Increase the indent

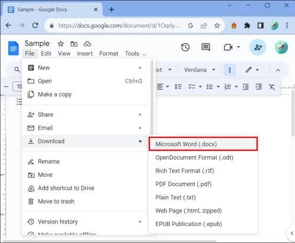click(258, 87)
